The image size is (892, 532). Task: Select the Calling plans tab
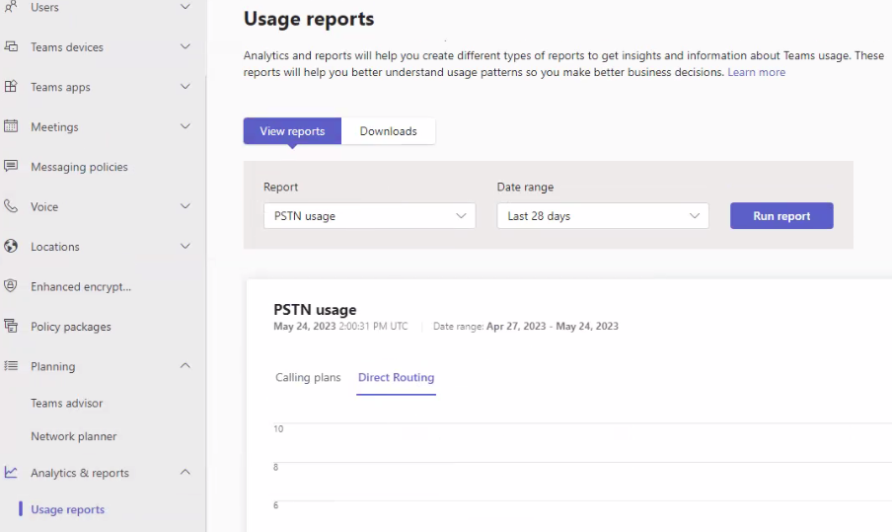pos(308,378)
